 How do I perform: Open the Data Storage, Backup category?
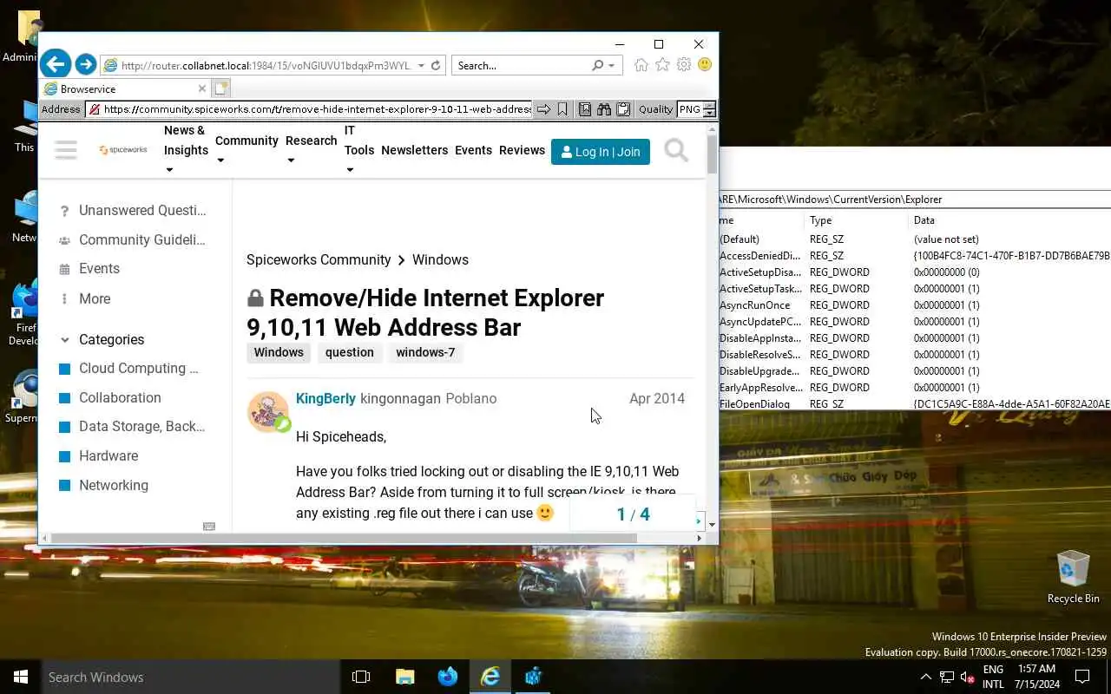132,426
